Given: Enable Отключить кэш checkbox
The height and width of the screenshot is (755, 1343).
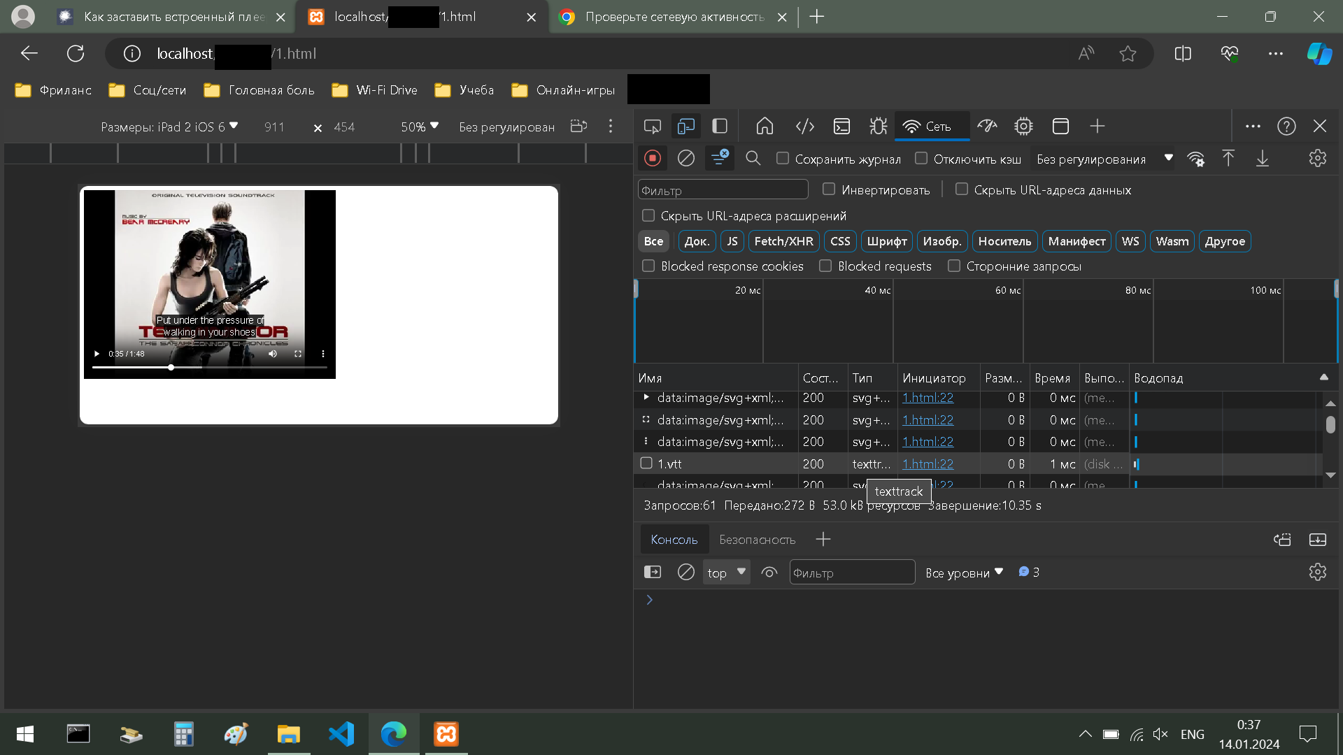Looking at the screenshot, I should click(921, 159).
